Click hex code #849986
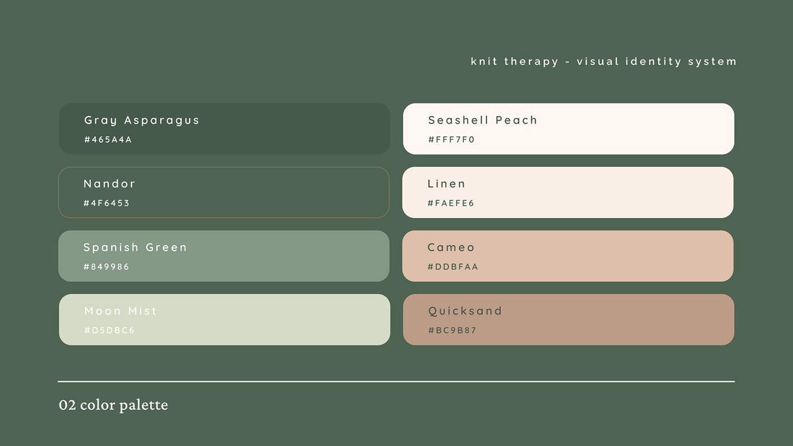The image size is (793, 446). 106,267
